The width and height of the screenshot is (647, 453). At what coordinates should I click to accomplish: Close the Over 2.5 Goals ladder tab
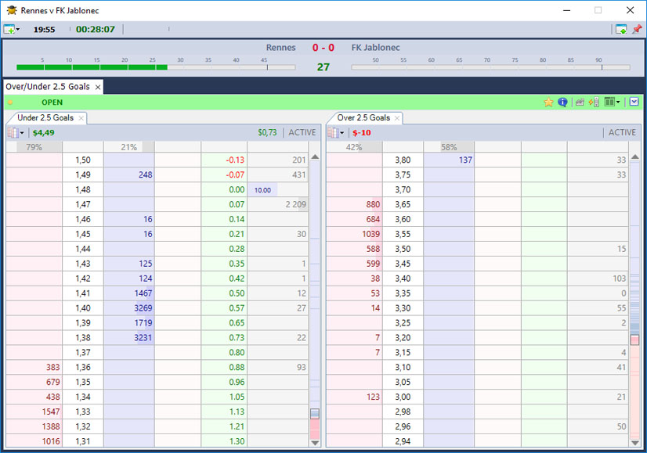coord(397,118)
